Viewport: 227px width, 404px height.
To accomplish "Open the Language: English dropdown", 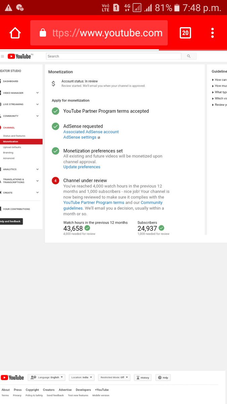I will [x=46, y=377].
